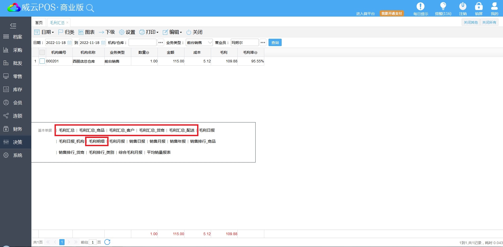Switch to the 首页 tab
Image resolution: width=503 pixels, height=247 pixels.
(39, 23)
